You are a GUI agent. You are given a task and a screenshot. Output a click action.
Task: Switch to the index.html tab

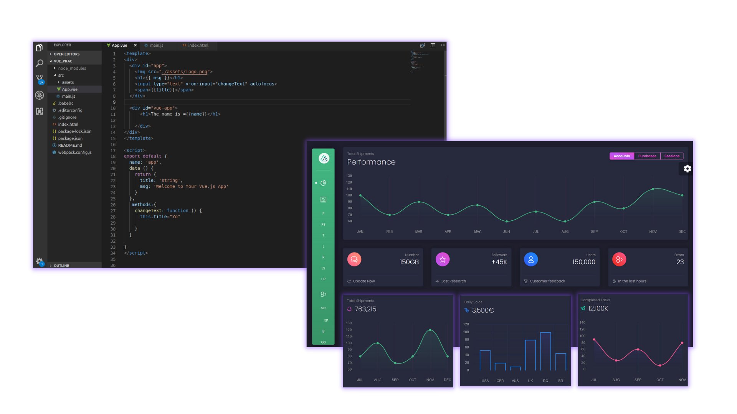198,45
